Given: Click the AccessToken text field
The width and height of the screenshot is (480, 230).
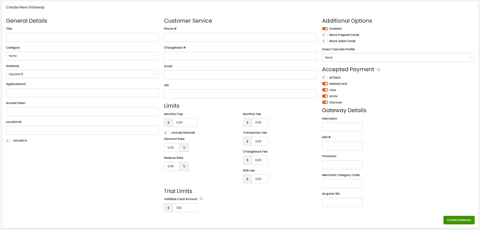Looking at the screenshot, I should pyautogui.click(x=82, y=112).
